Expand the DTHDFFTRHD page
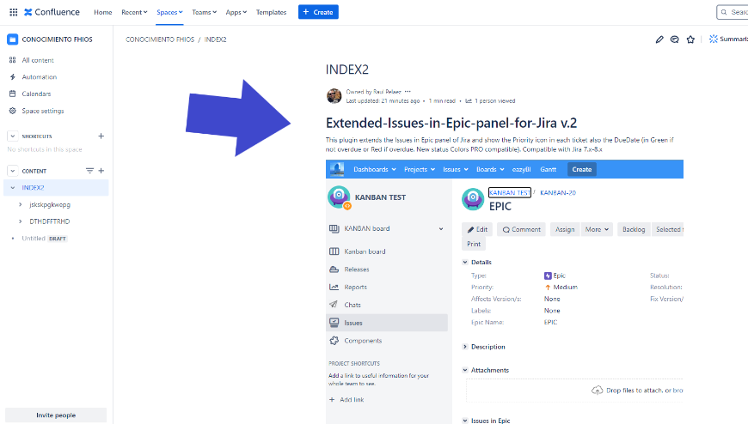Viewport: 748px width, 424px height. pos(21,221)
